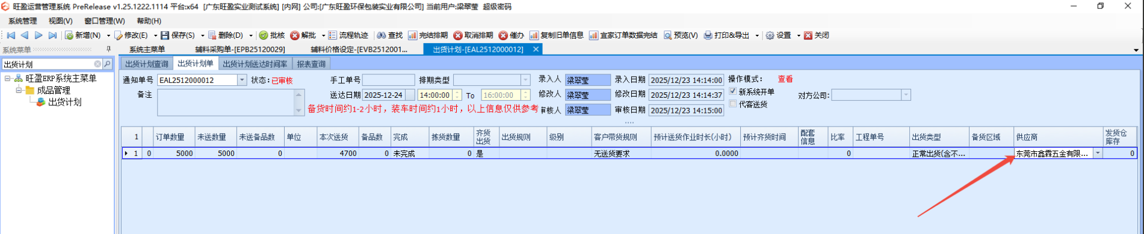Open 视图(V) menu
The height and width of the screenshot is (234, 1144).
61,21
